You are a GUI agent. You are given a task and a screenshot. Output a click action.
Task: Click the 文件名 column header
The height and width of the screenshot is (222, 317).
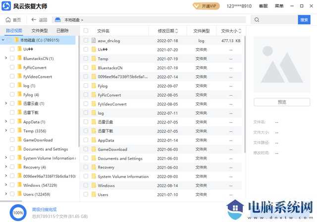[103, 31]
